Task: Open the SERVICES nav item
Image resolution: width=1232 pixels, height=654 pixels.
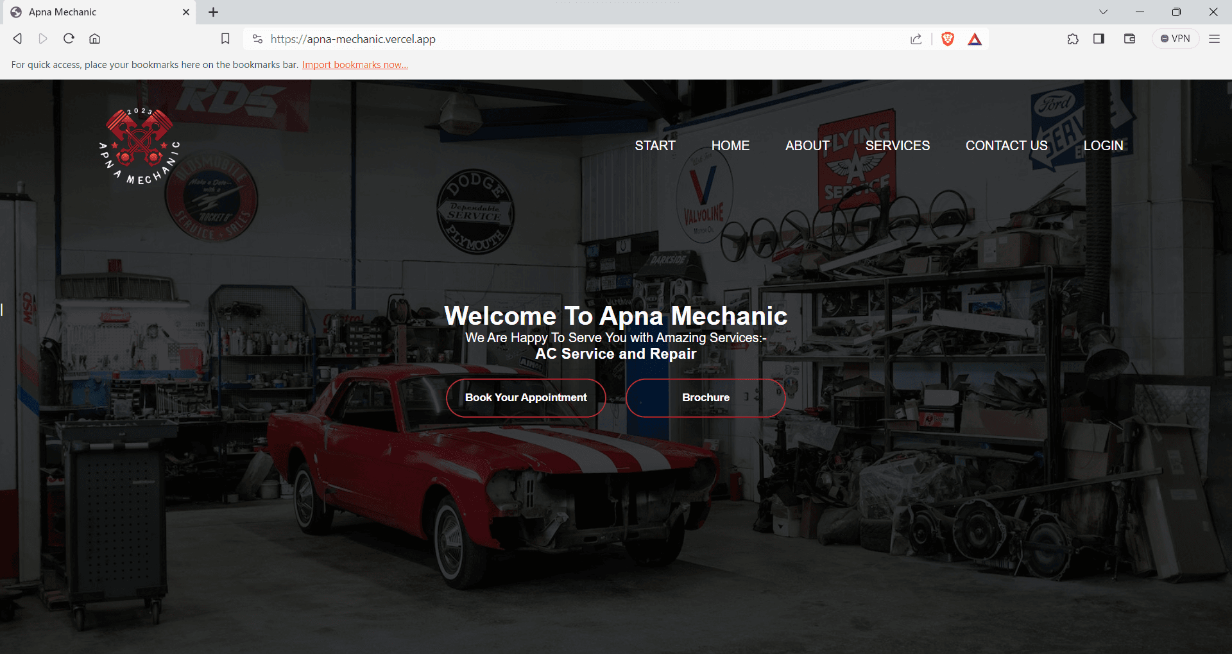Action: (x=897, y=146)
